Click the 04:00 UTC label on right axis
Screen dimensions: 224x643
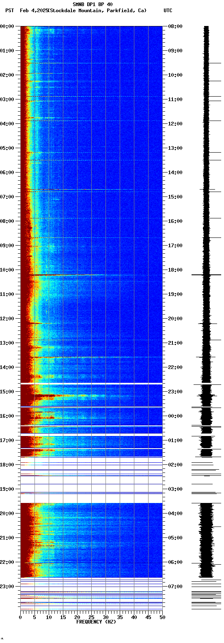[x=175, y=514]
